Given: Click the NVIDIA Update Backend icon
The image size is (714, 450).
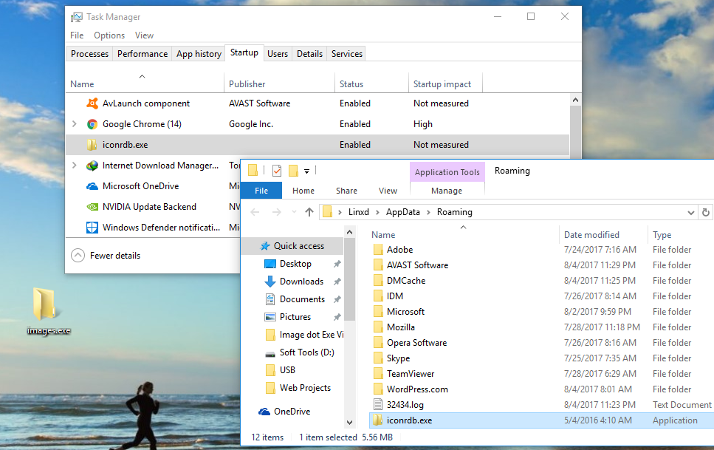Looking at the screenshot, I should 92,207.
